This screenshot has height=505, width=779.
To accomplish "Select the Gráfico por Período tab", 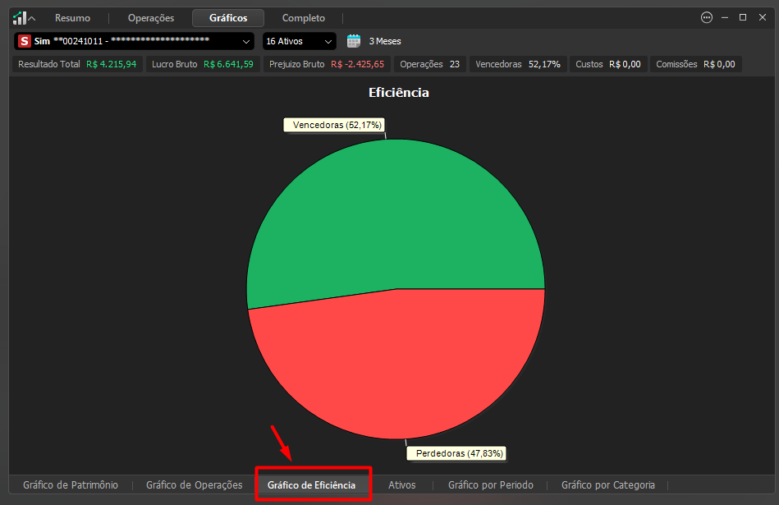I will tap(491, 485).
